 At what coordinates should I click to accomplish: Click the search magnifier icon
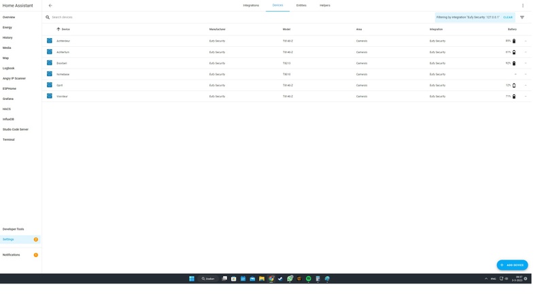coord(48,18)
